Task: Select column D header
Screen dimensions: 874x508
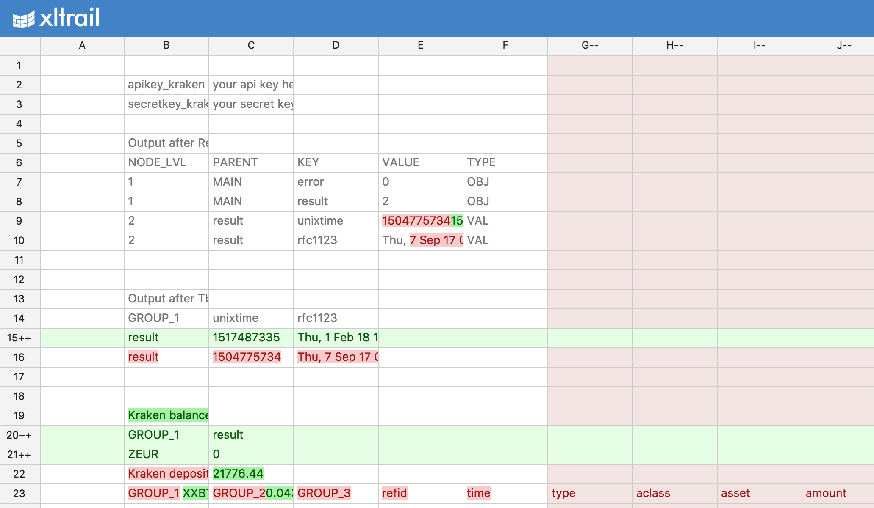Action: [336, 46]
